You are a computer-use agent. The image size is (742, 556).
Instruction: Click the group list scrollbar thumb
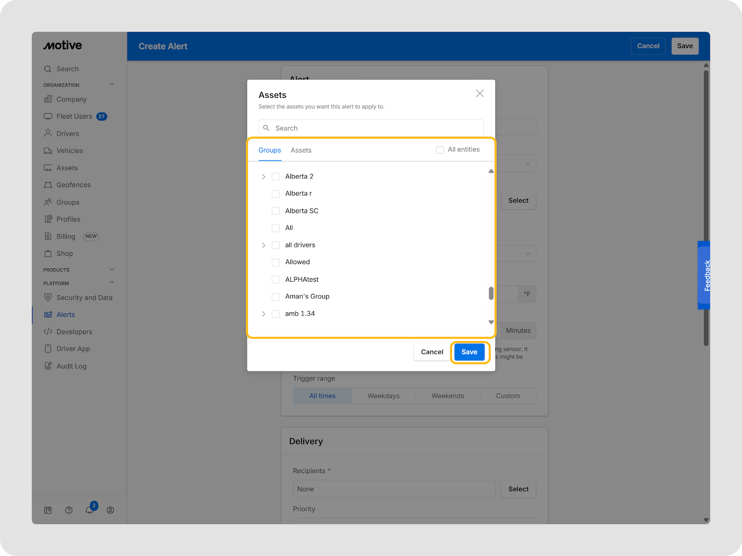(x=491, y=293)
